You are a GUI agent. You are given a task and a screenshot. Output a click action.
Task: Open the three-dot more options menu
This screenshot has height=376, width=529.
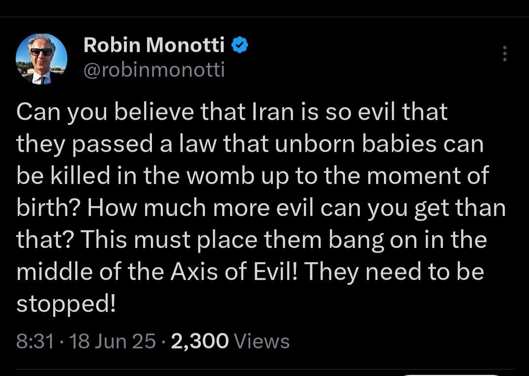tap(504, 53)
